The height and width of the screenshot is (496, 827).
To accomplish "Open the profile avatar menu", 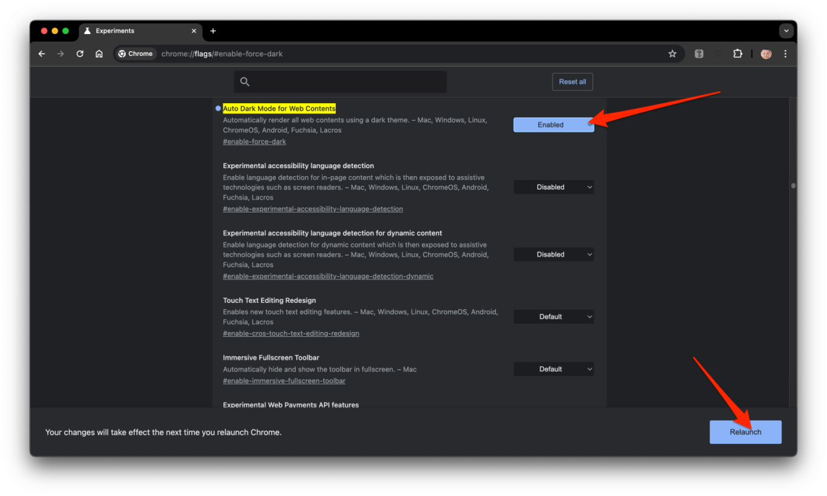I will (x=766, y=54).
